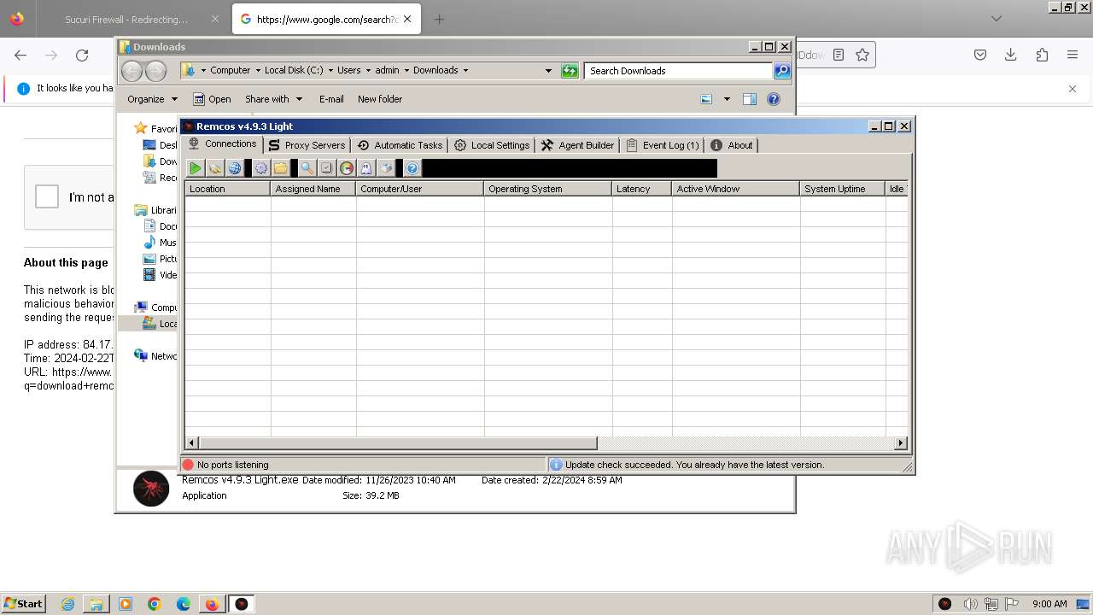Click Local Disk (C:) in the breadcrumb path

click(x=294, y=70)
